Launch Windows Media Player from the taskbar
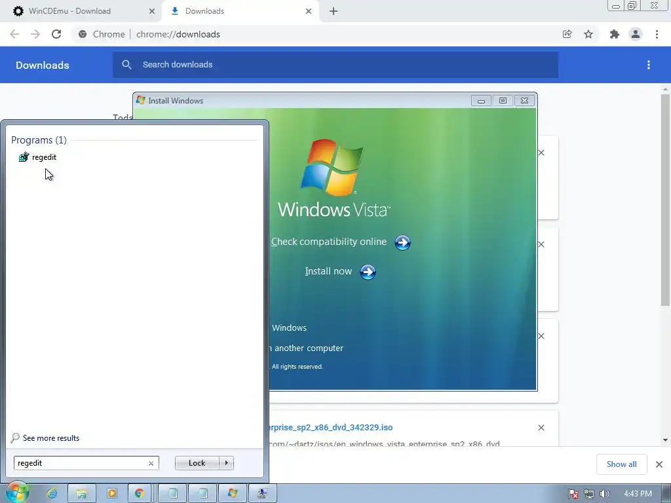Screen dimensions: 671x503 coord(111,493)
